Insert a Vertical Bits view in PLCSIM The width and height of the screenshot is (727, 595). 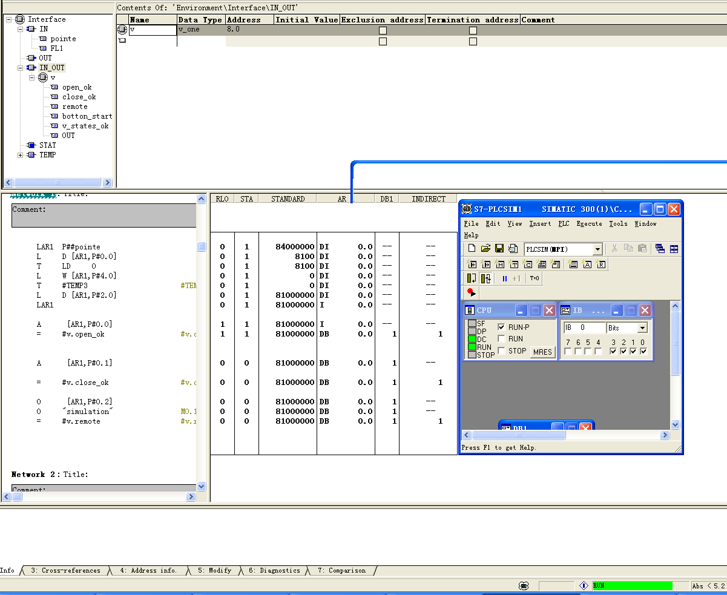click(x=556, y=264)
